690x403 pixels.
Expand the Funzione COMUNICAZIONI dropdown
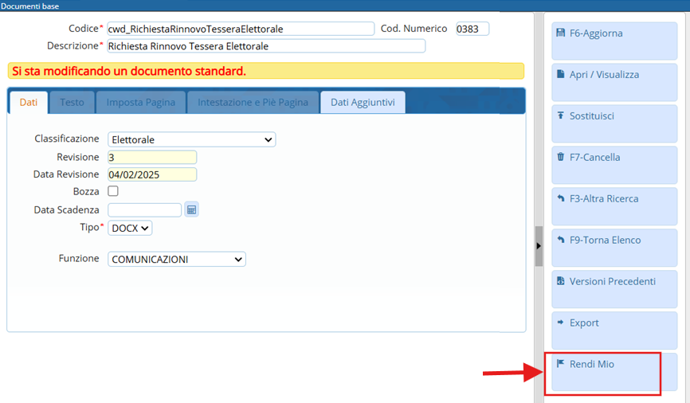pos(177,260)
